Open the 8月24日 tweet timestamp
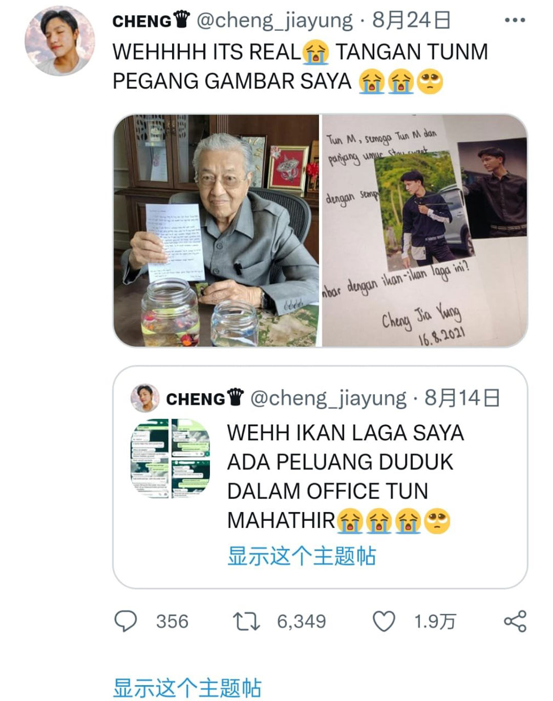The height and width of the screenshot is (701, 553). [412, 20]
